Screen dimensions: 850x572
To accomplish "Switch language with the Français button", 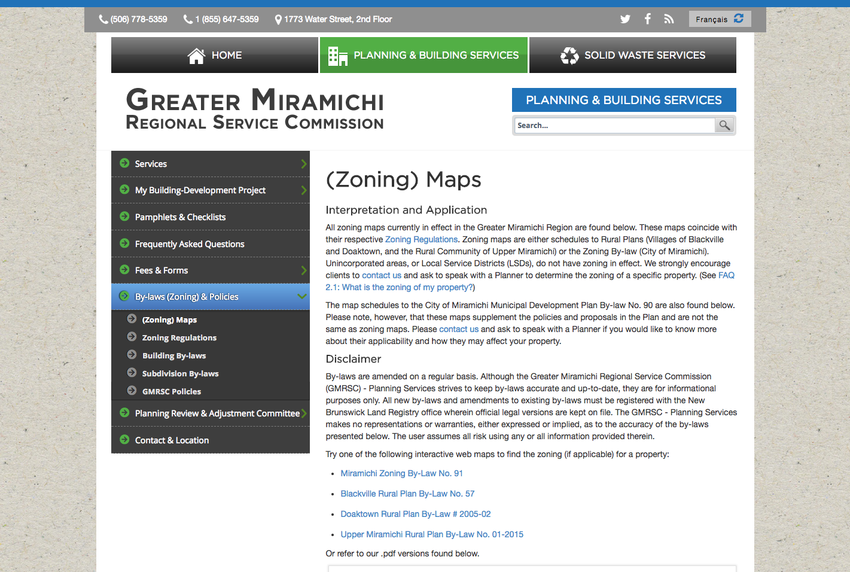I will pos(720,19).
